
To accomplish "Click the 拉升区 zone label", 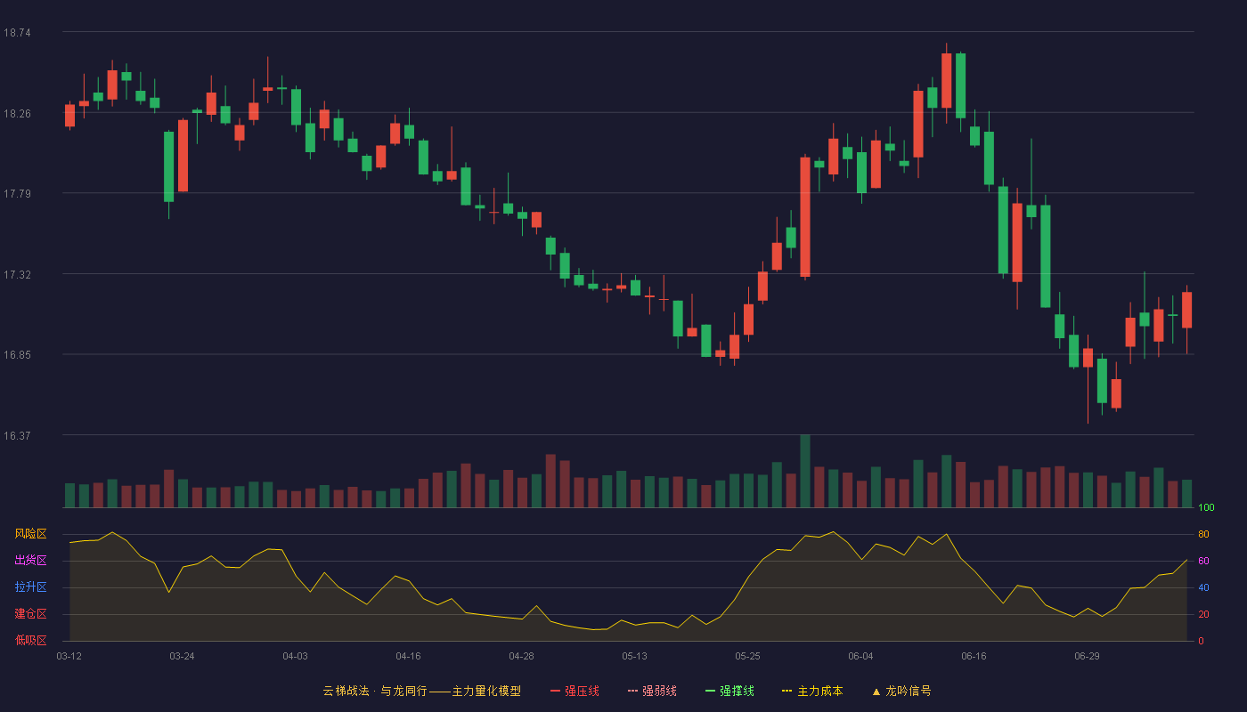I will tap(30, 587).
